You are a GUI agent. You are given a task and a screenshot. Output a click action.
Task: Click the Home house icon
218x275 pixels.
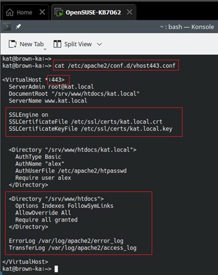(10, 12)
